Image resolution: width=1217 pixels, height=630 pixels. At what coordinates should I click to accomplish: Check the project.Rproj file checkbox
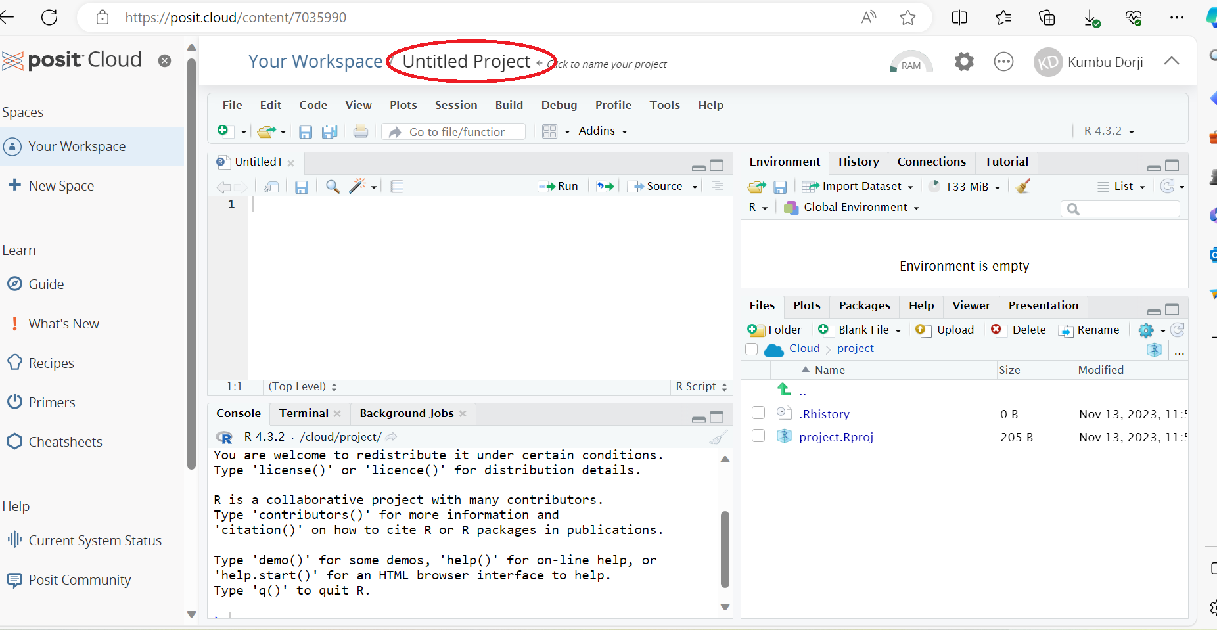click(758, 436)
